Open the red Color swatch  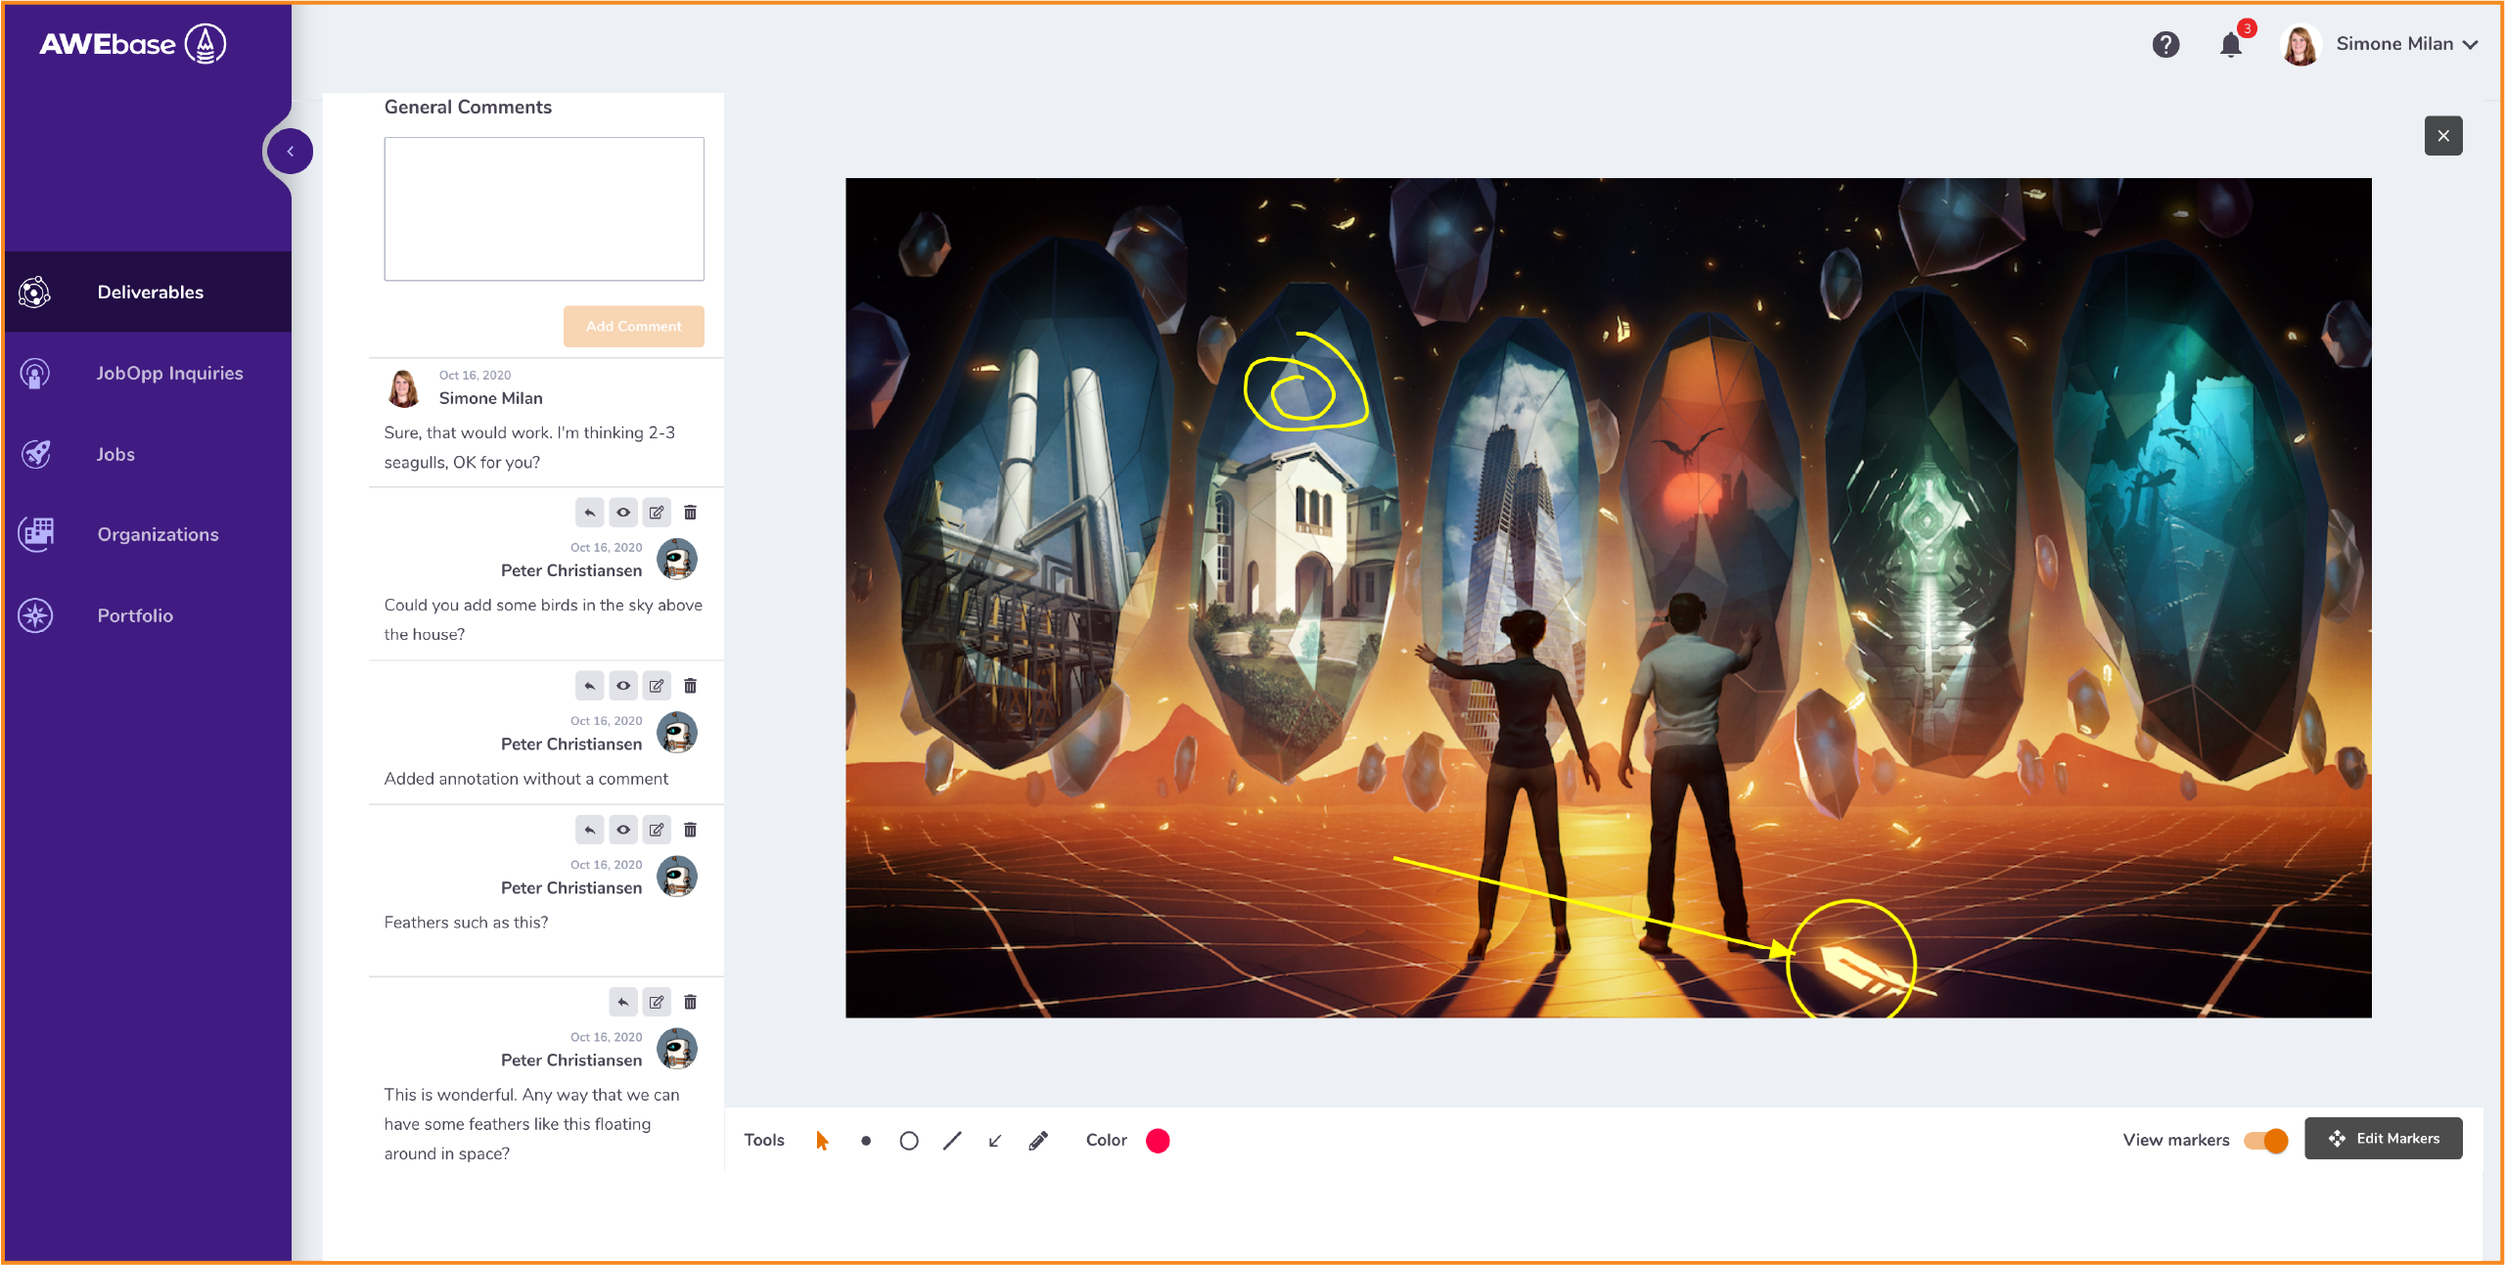(x=1158, y=1141)
